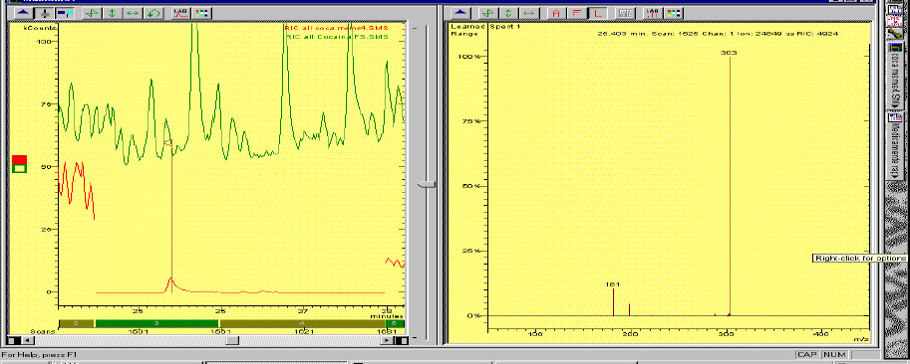Click the green vertical scale arrow in chromatogram toolbar

[112, 12]
